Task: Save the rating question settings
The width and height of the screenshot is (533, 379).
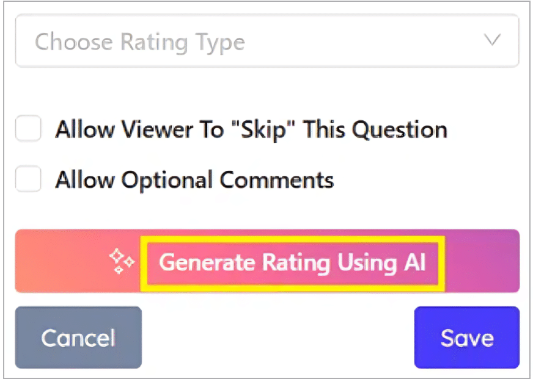Action: pos(466,337)
